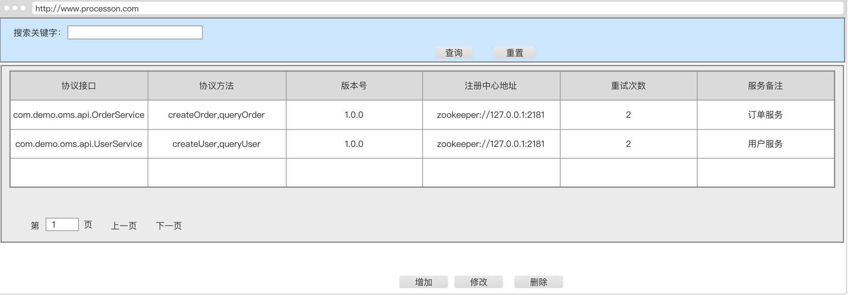The width and height of the screenshot is (848, 295).
Task: Select the 协议接口 column header
Action: pyautogui.click(x=79, y=86)
